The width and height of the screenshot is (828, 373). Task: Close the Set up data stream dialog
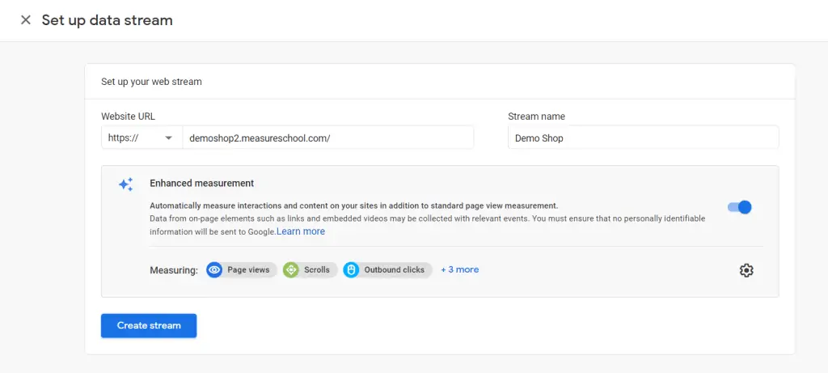(x=25, y=20)
